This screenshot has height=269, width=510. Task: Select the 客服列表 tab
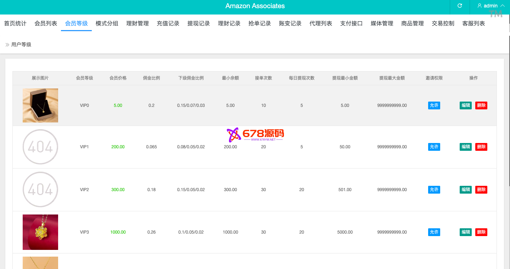473,23
